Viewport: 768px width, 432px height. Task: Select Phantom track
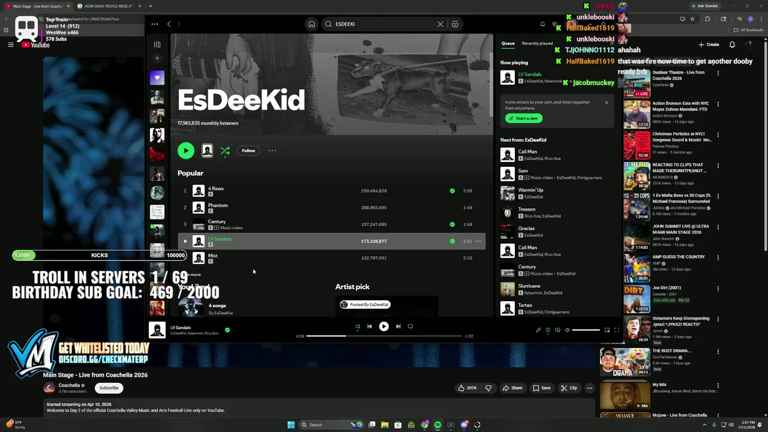click(331, 208)
